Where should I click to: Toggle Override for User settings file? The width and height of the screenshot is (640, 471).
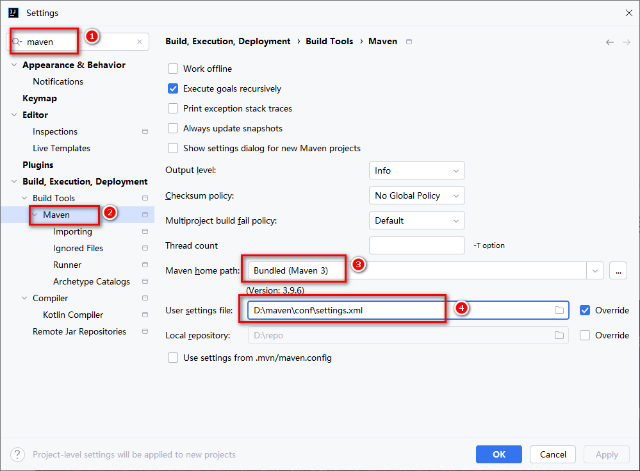pos(585,311)
